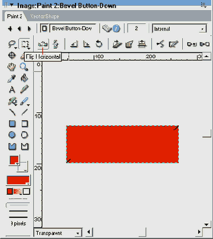The height and width of the screenshot is (239, 213).
Task: Go to the previous cast member
Action: coord(19,29)
